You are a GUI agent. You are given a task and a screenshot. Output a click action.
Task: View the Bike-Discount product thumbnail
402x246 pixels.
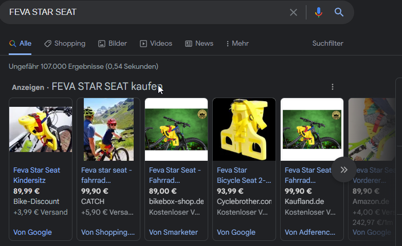41,129
